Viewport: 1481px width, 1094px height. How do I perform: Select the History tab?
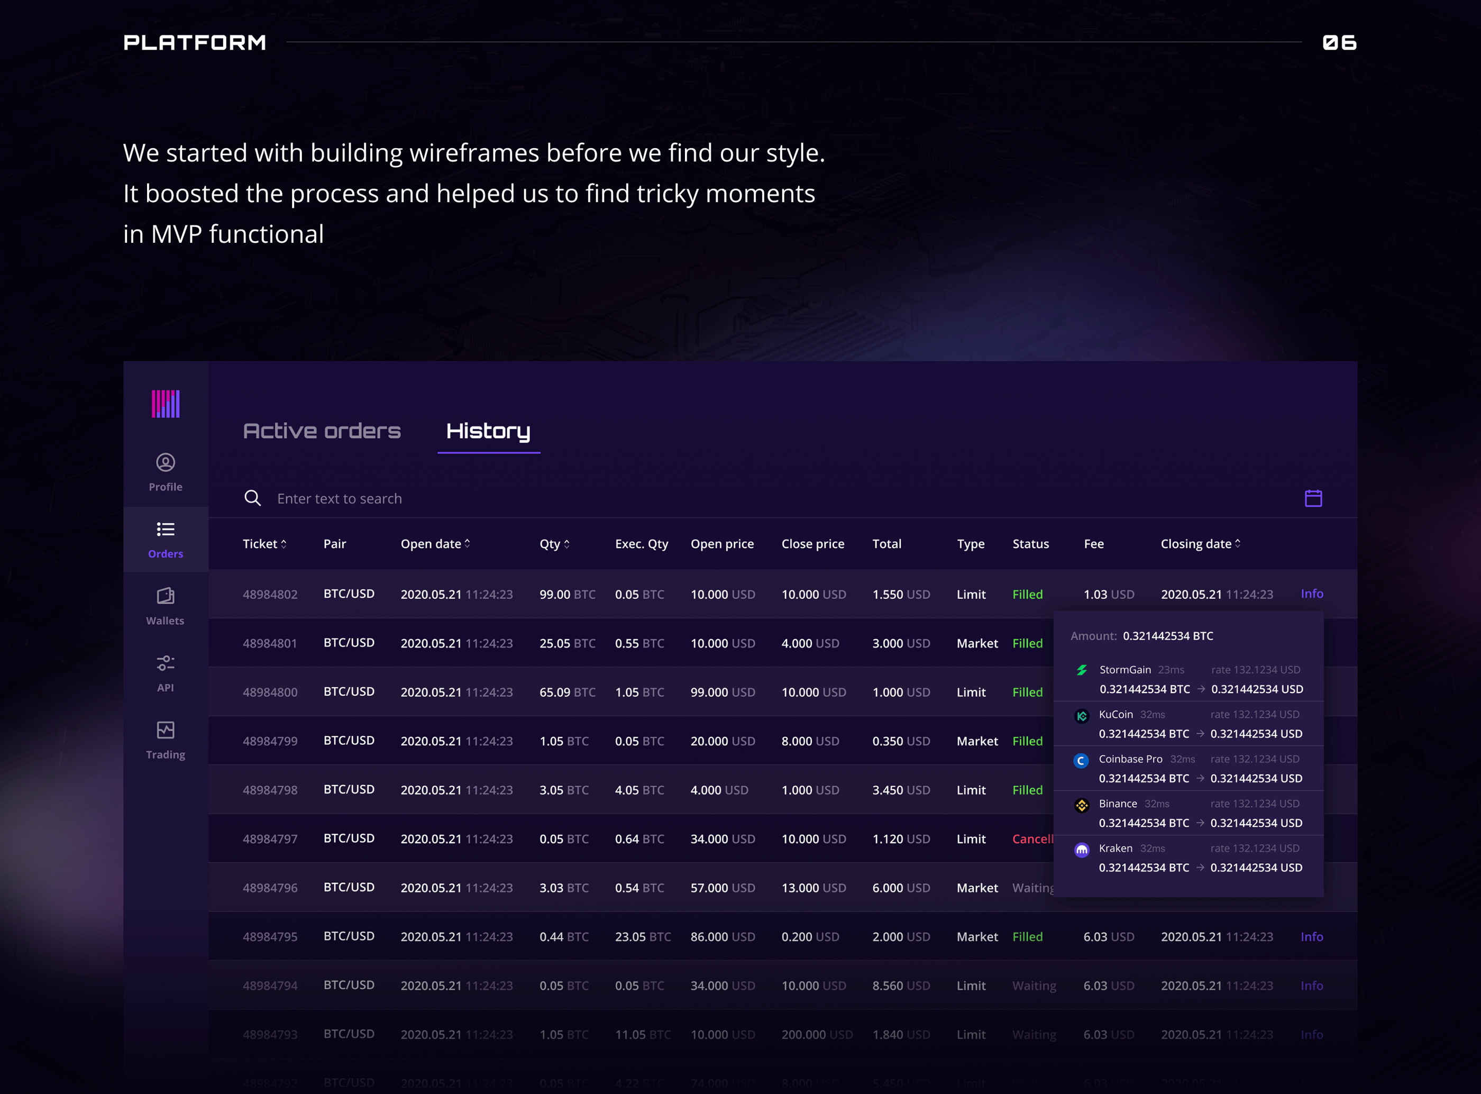(x=489, y=431)
